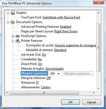This screenshot has height=109, width=106.
Task: Select Metodo di taglio Sincronizzato item
Action: [x=55, y=69]
